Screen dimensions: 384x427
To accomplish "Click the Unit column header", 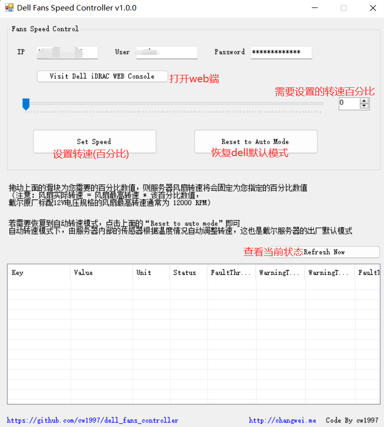I will click(151, 273).
